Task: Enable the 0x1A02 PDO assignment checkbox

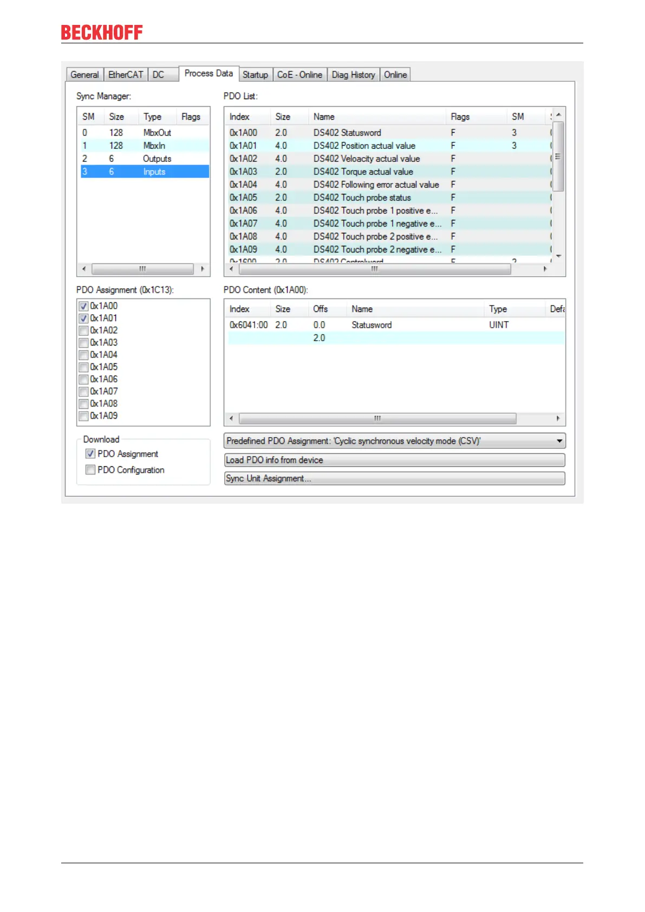Action: tap(84, 331)
